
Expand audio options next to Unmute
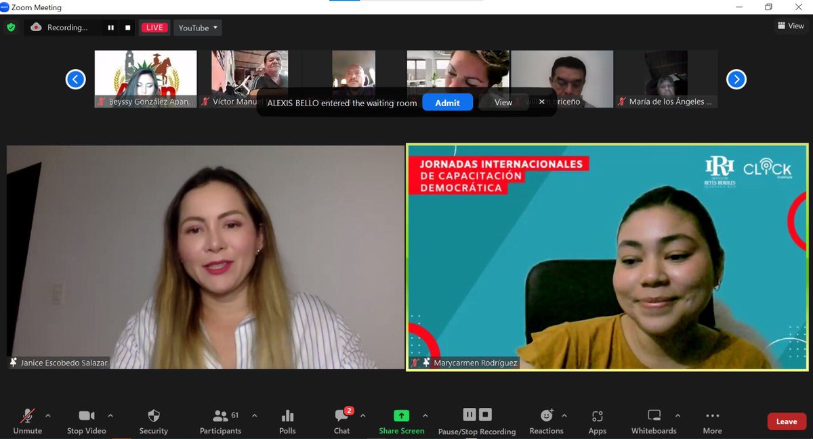pyautogui.click(x=48, y=415)
